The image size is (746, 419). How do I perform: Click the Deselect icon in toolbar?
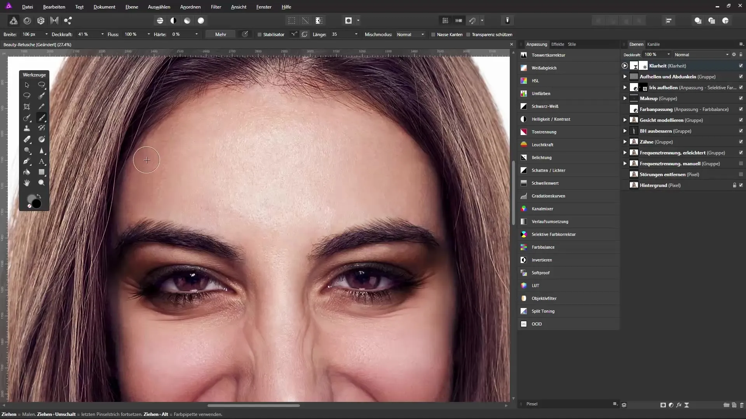(305, 21)
